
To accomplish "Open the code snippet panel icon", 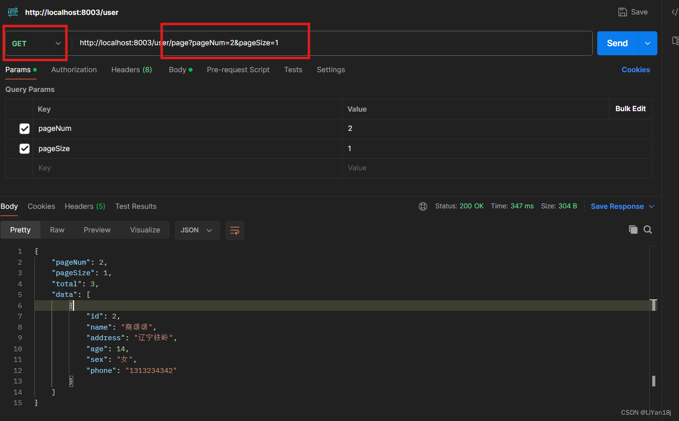I will pyautogui.click(x=676, y=12).
